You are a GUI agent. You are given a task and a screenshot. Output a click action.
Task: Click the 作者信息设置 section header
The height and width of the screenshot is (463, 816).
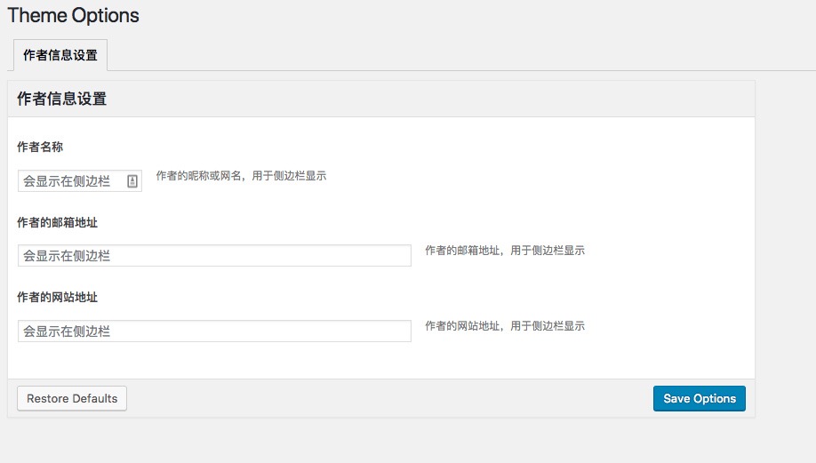coord(62,99)
